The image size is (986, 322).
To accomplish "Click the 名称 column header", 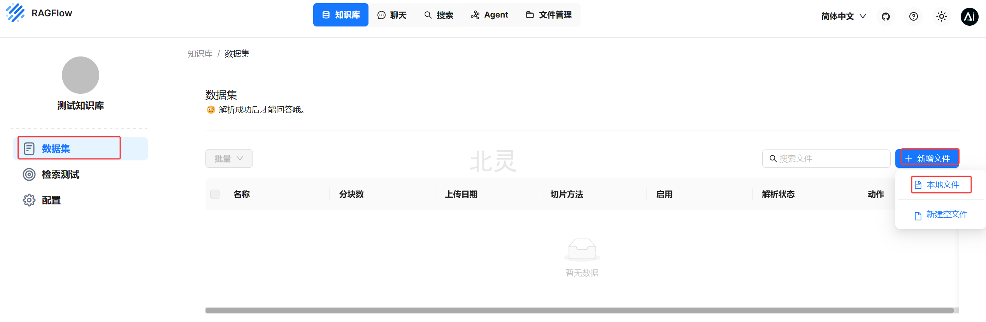I will [x=242, y=194].
